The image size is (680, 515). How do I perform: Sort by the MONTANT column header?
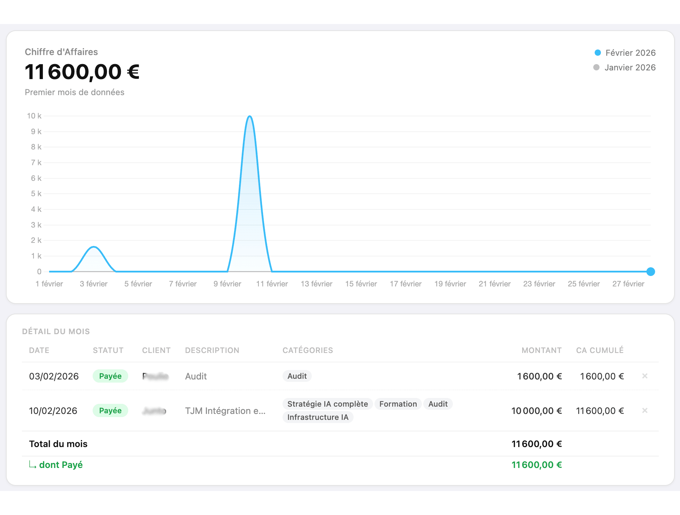tap(541, 350)
